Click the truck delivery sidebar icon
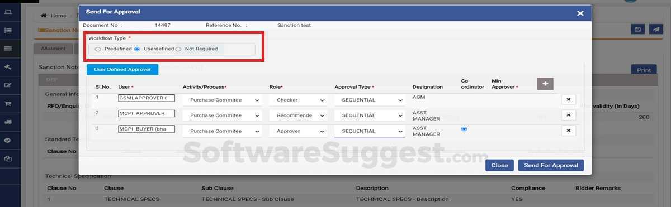 pyautogui.click(x=8, y=122)
